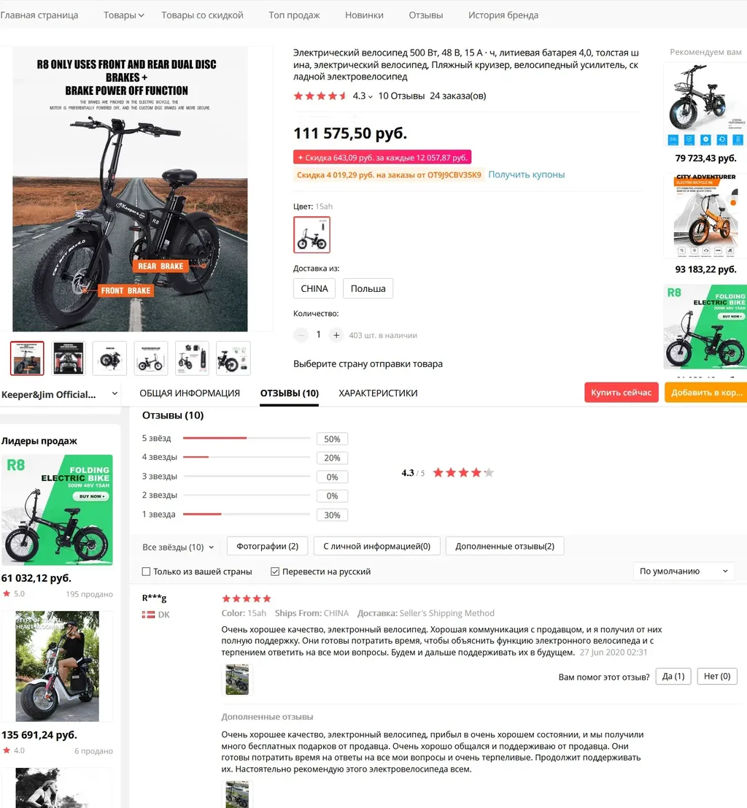Click 'Купить сейчас' button
Screen dimensions: 747x808
click(x=622, y=392)
